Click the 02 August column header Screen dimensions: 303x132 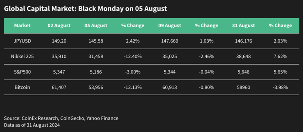pos(59,25)
